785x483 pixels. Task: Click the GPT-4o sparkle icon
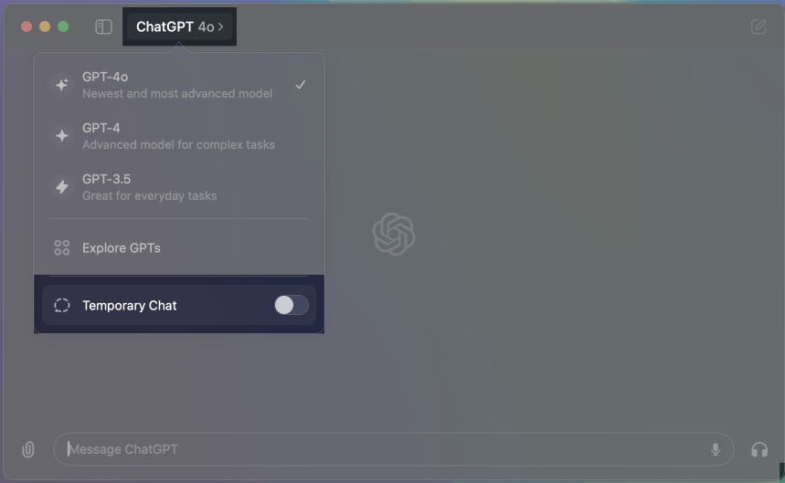click(x=62, y=85)
